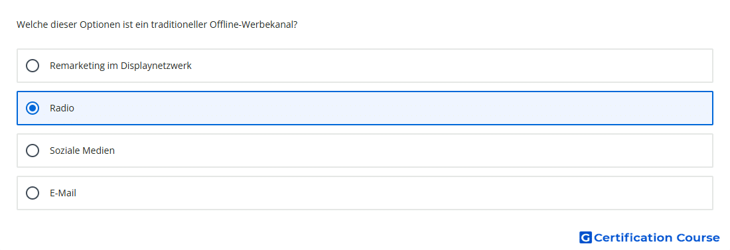The height and width of the screenshot is (250, 730).
Task: Click empty space inside the Soziale Medien box
Action: 396,151
